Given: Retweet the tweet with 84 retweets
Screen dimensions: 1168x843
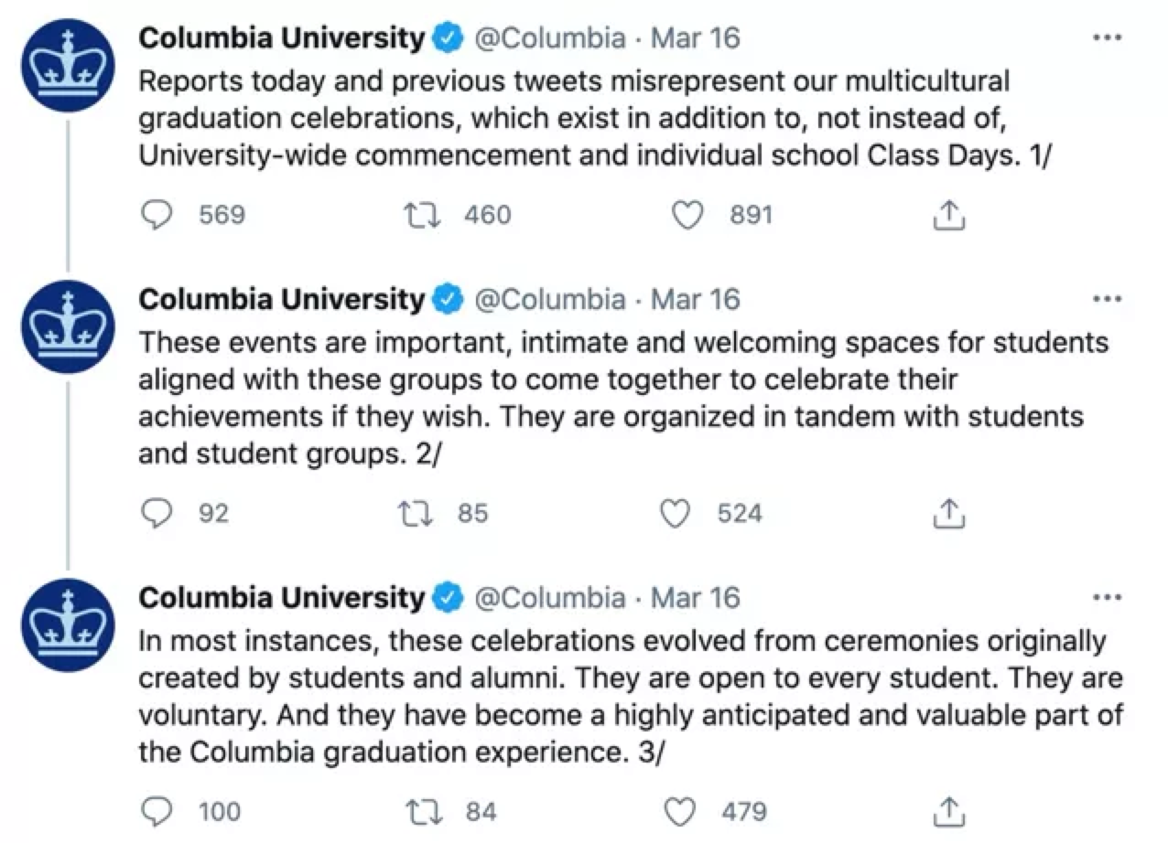Looking at the screenshot, I should coord(423,811).
